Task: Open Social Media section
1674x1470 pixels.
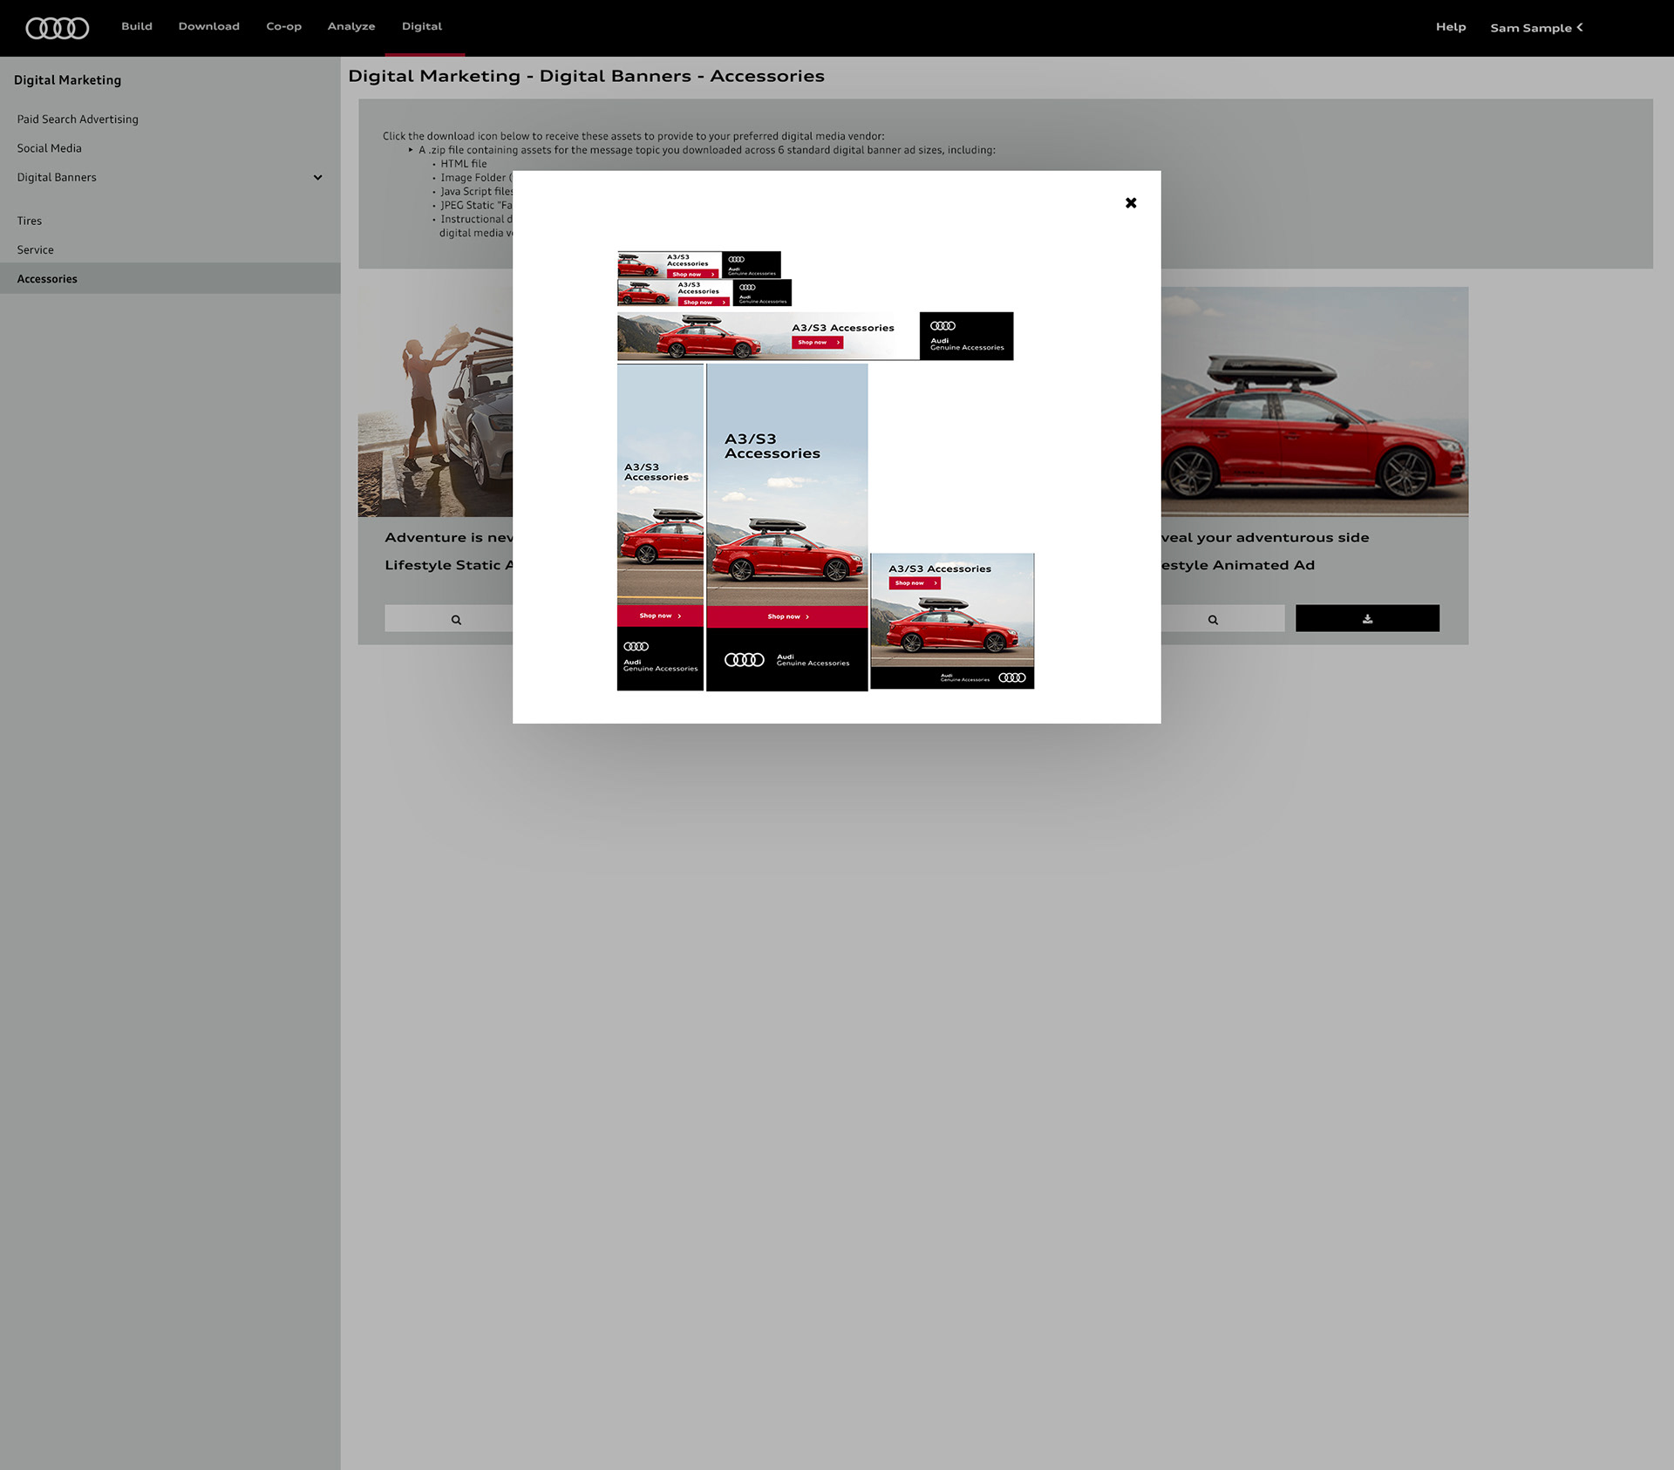Action: (49, 148)
